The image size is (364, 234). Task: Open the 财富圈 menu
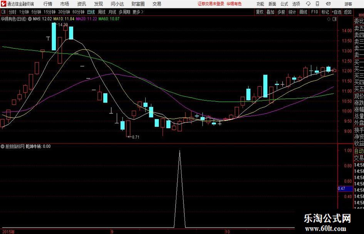(x=138, y=4)
